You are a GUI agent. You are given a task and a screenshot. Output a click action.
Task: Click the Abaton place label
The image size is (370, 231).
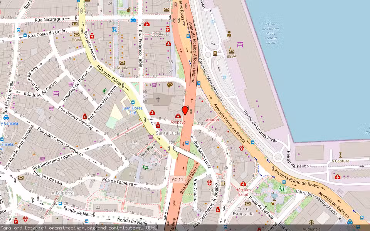212,120
